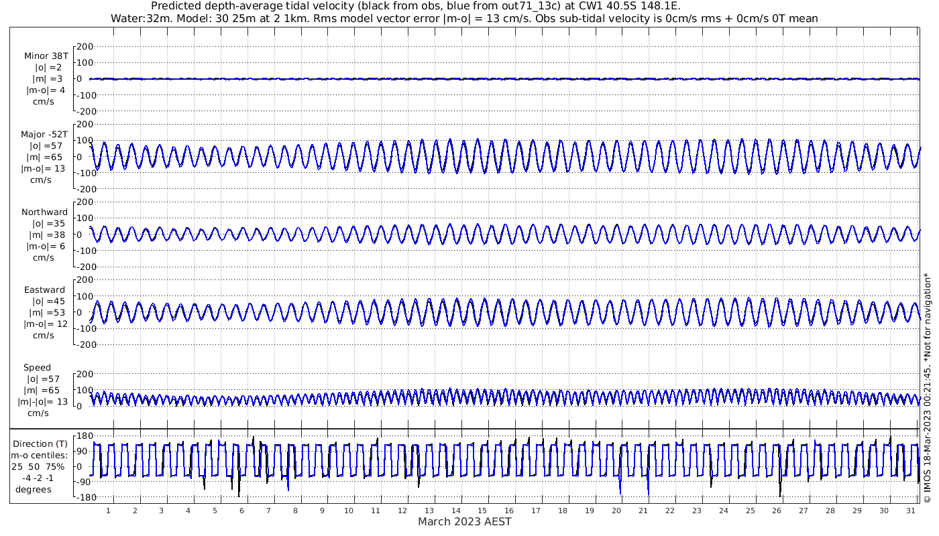Click the '|o| =35' value
The height and width of the screenshot is (536, 939).
click(x=46, y=223)
